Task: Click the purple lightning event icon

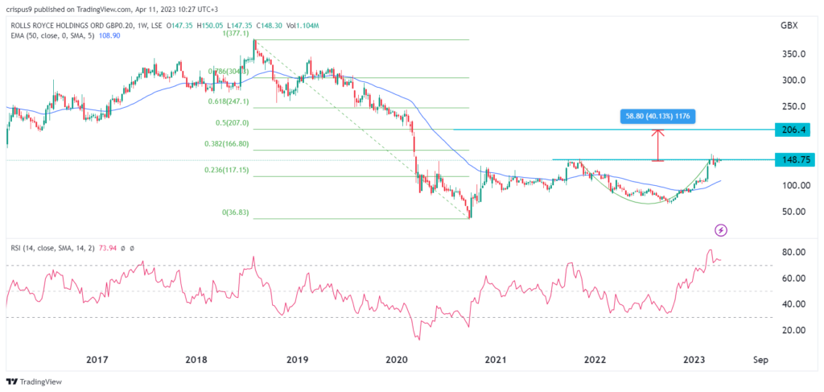Action: tap(722, 229)
